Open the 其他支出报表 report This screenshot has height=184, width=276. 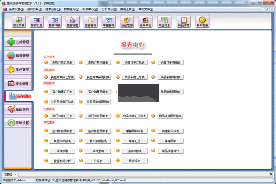pyautogui.click(x=62, y=141)
